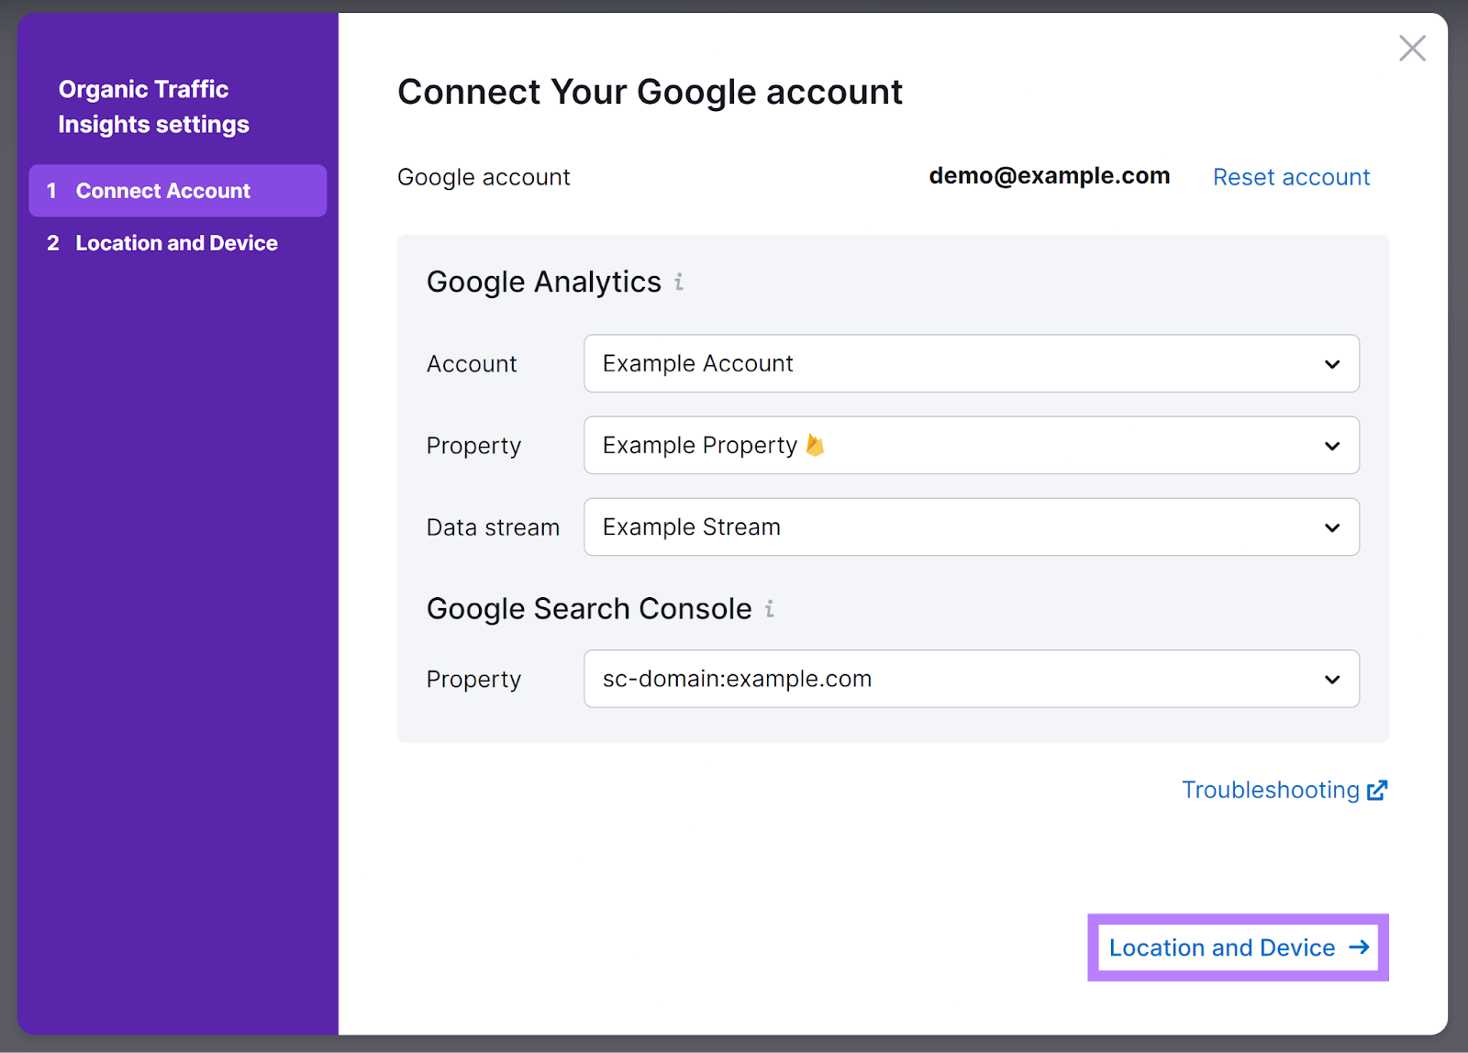Expand the Data stream dropdown

(971, 527)
